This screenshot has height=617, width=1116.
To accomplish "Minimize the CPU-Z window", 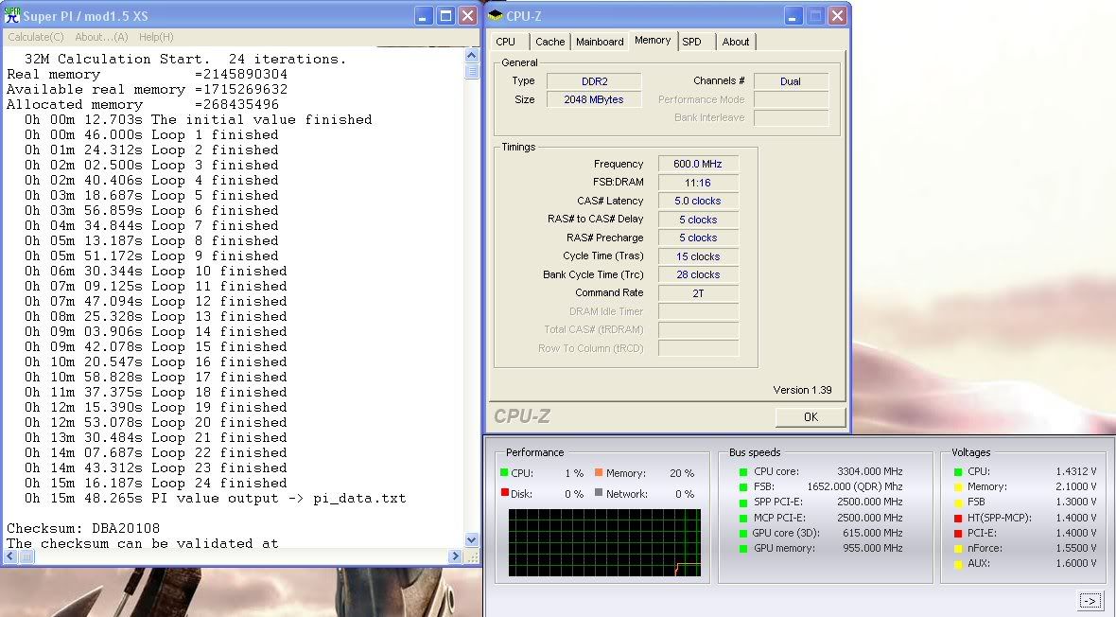I will pos(793,16).
